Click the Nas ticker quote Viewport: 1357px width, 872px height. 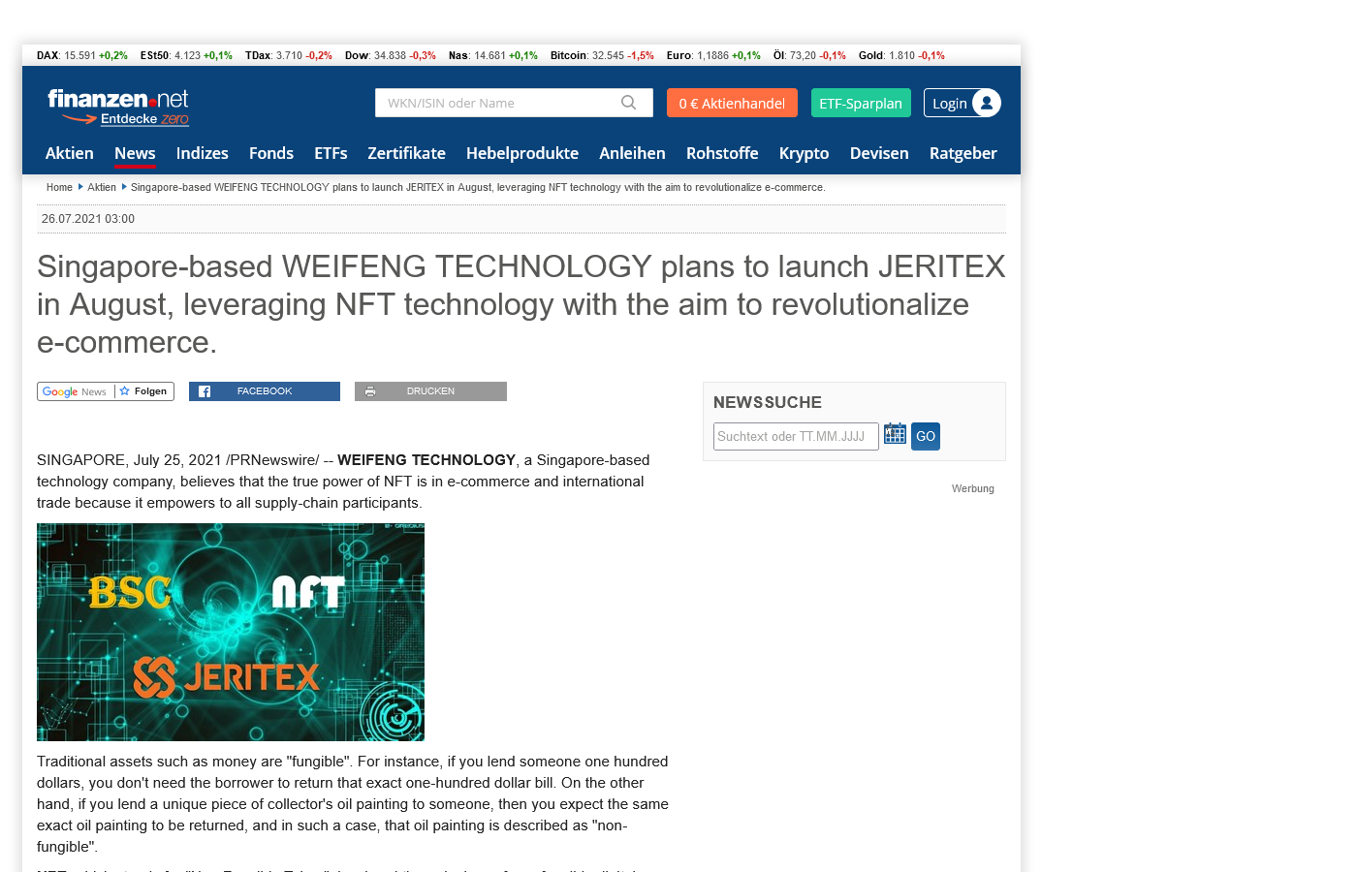pos(493,55)
